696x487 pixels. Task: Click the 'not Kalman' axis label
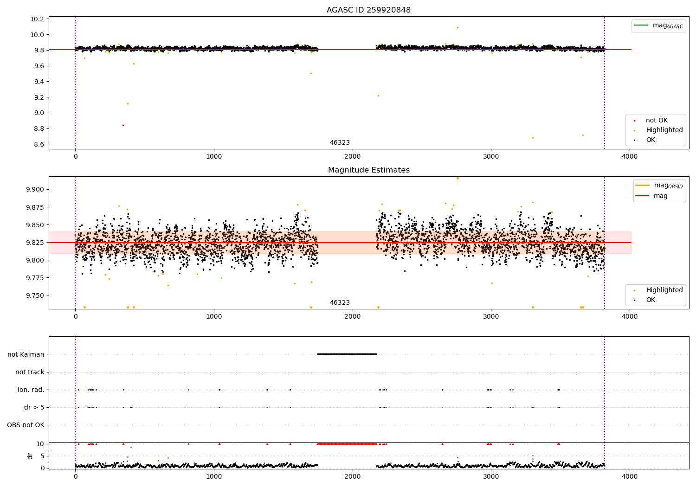point(26,354)
